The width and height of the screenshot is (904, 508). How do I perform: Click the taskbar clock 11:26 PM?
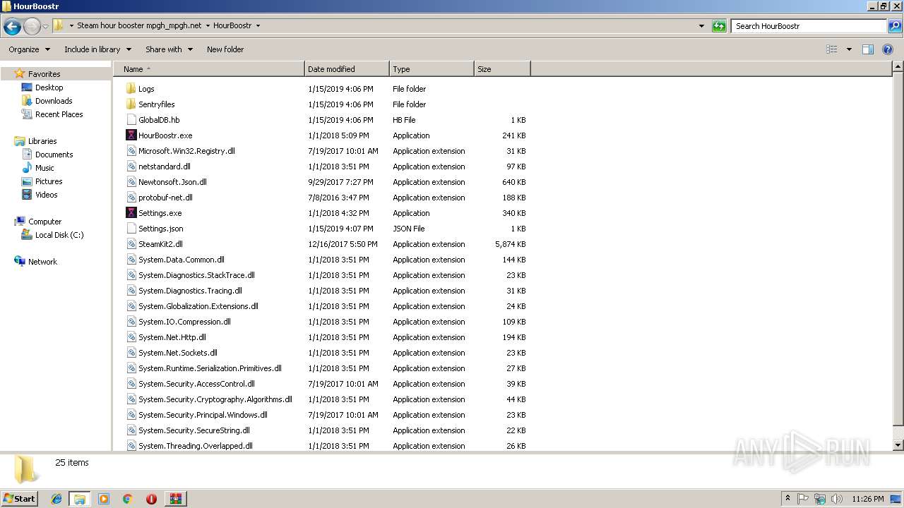(868, 499)
